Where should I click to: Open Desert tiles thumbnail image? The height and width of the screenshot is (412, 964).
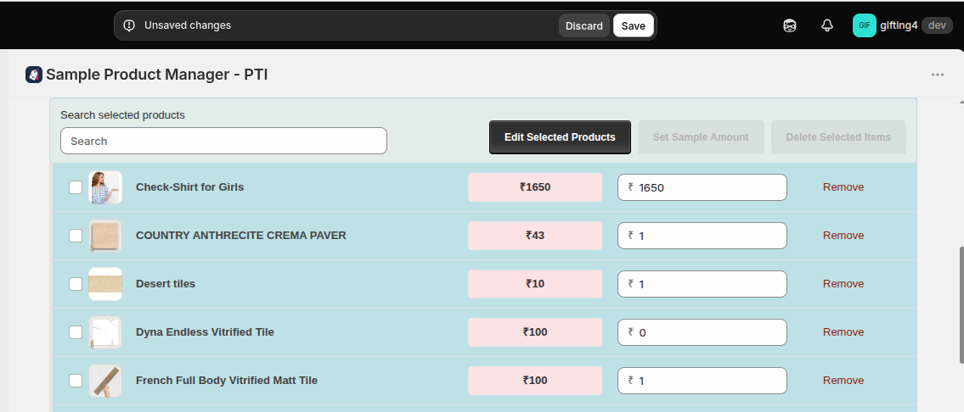(105, 284)
